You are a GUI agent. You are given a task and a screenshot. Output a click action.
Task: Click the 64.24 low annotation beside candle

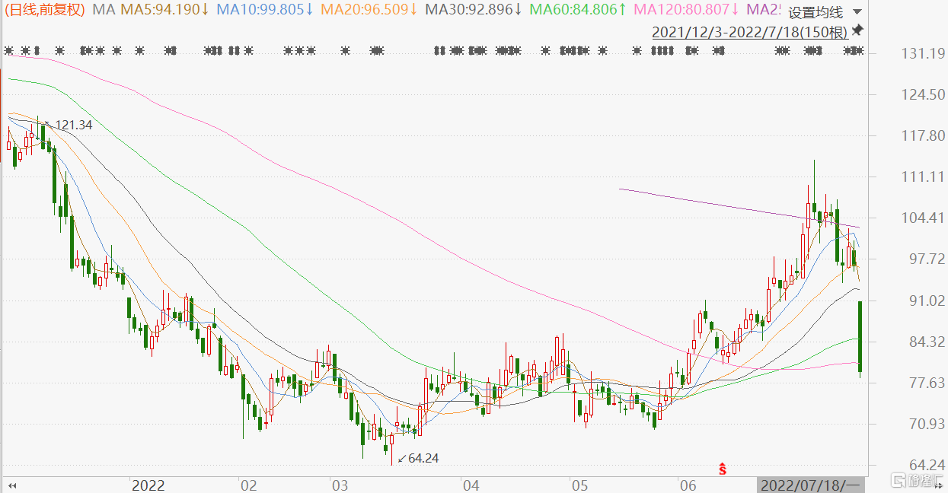423,458
